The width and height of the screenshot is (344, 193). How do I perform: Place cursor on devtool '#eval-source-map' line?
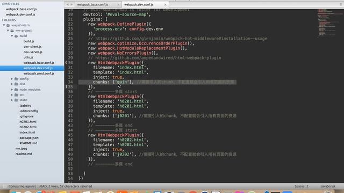tap(117, 14)
